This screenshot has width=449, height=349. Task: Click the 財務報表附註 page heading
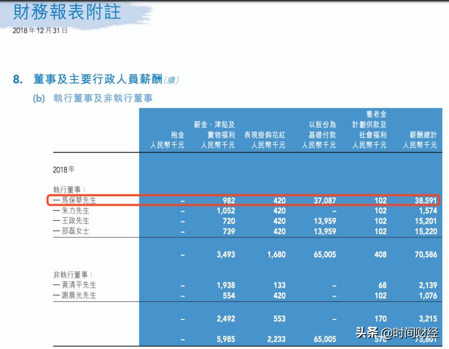point(67,12)
